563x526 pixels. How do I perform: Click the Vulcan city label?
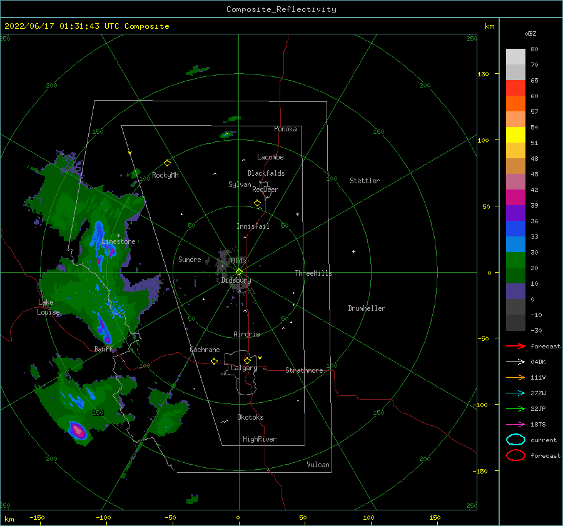pyautogui.click(x=318, y=465)
